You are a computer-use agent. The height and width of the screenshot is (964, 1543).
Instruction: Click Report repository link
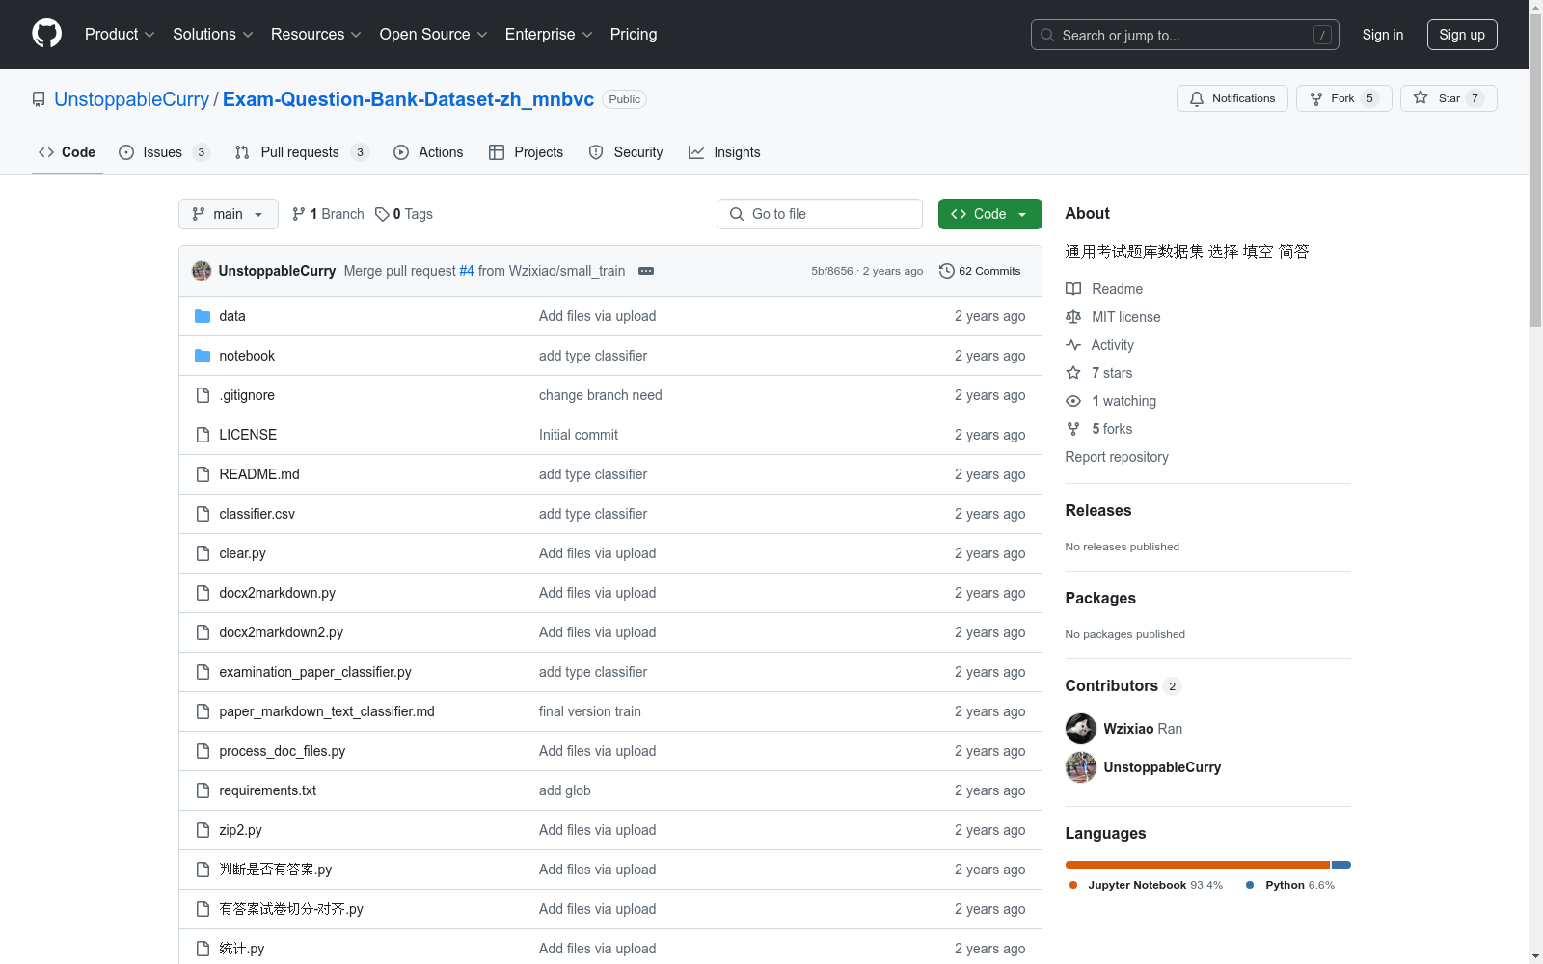coord(1117,457)
